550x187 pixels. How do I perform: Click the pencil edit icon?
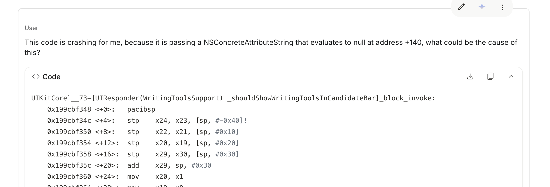point(461,7)
